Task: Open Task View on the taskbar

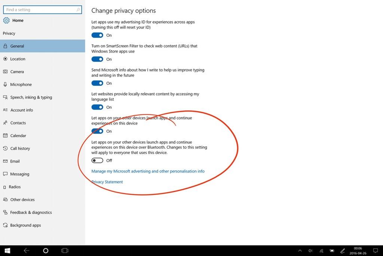Action: 65,250
